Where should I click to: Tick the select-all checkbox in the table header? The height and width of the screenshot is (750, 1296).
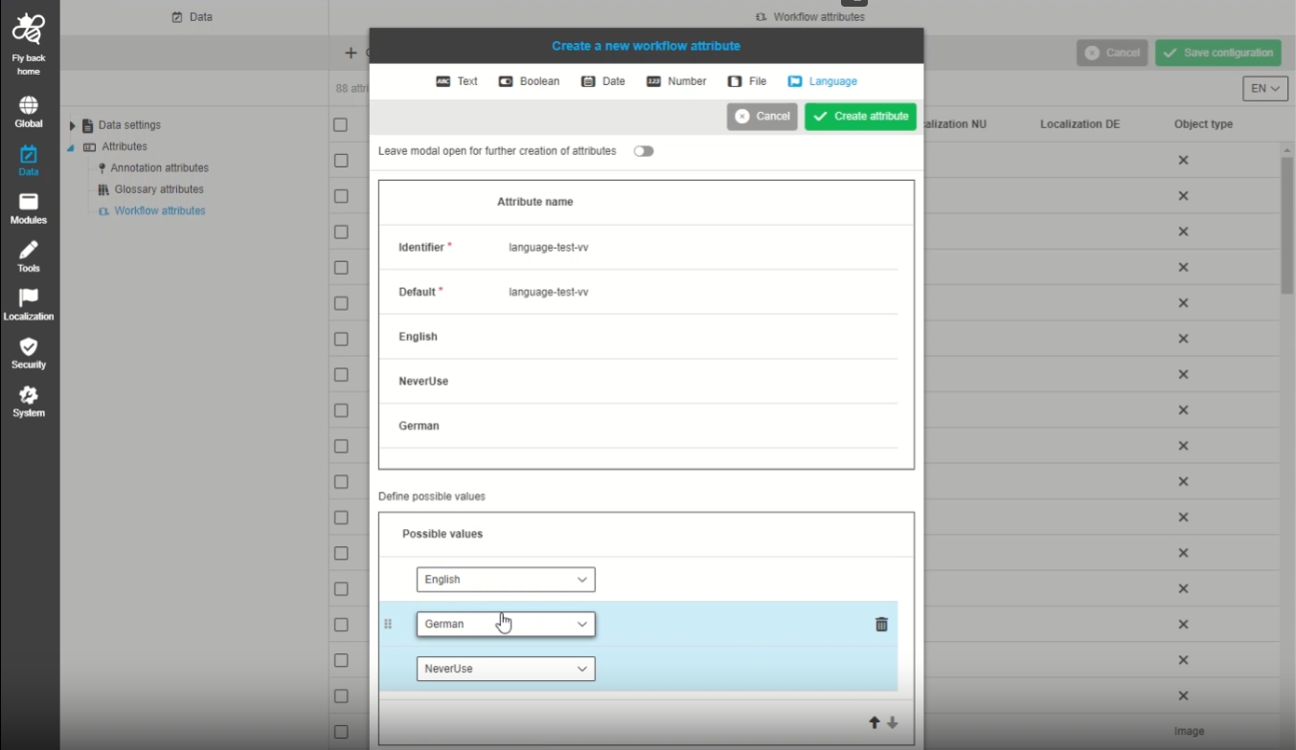click(x=341, y=124)
